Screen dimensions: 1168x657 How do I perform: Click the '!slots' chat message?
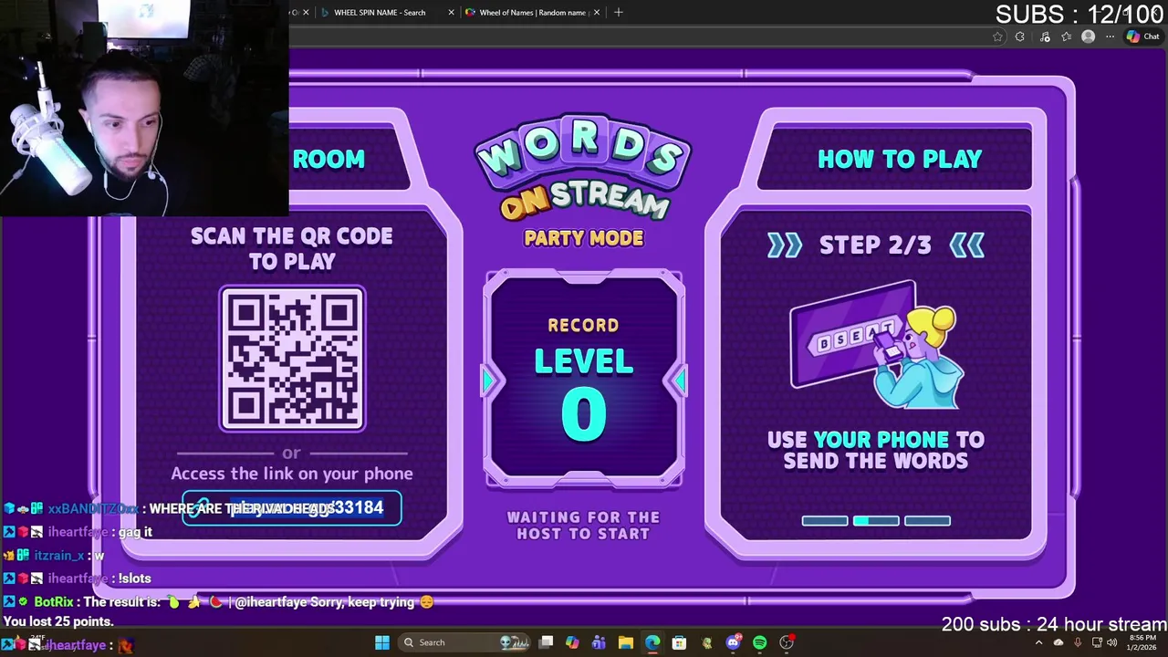click(x=135, y=579)
